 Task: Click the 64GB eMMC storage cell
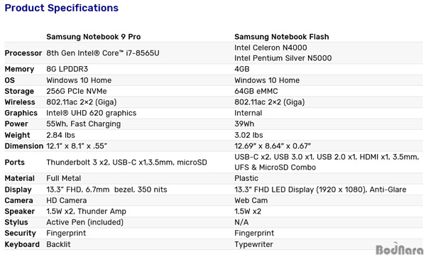pos(256,91)
